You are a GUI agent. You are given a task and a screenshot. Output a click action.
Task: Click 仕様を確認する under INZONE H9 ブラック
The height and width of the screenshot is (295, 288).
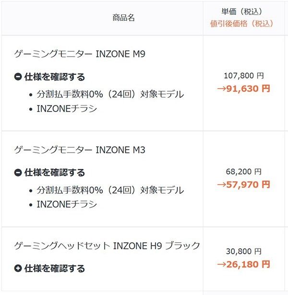click(x=55, y=268)
